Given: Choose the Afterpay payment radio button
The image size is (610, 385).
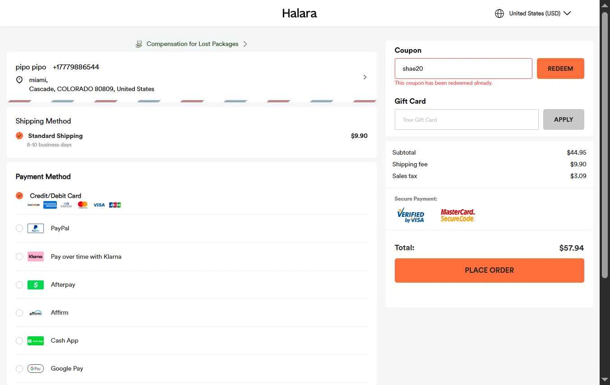Looking at the screenshot, I should point(19,284).
